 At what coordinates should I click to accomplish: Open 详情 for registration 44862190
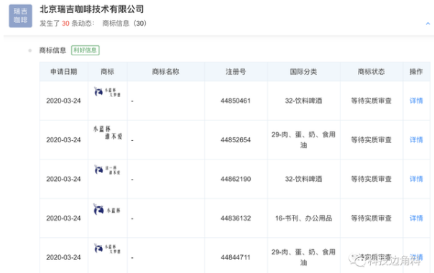[x=416, y=179]
